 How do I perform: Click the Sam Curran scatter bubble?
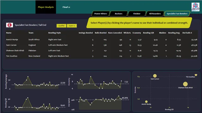point(155,76)
